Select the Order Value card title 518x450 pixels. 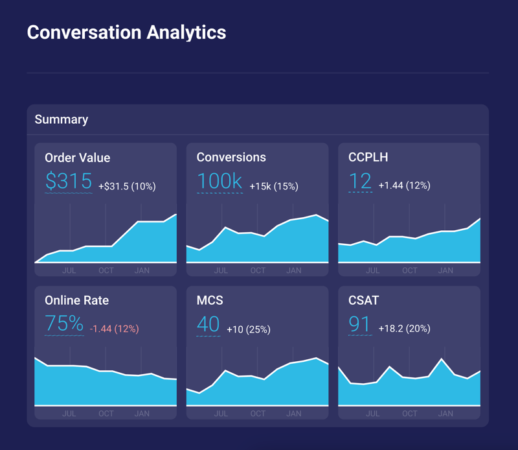click(x=77, y=158)
